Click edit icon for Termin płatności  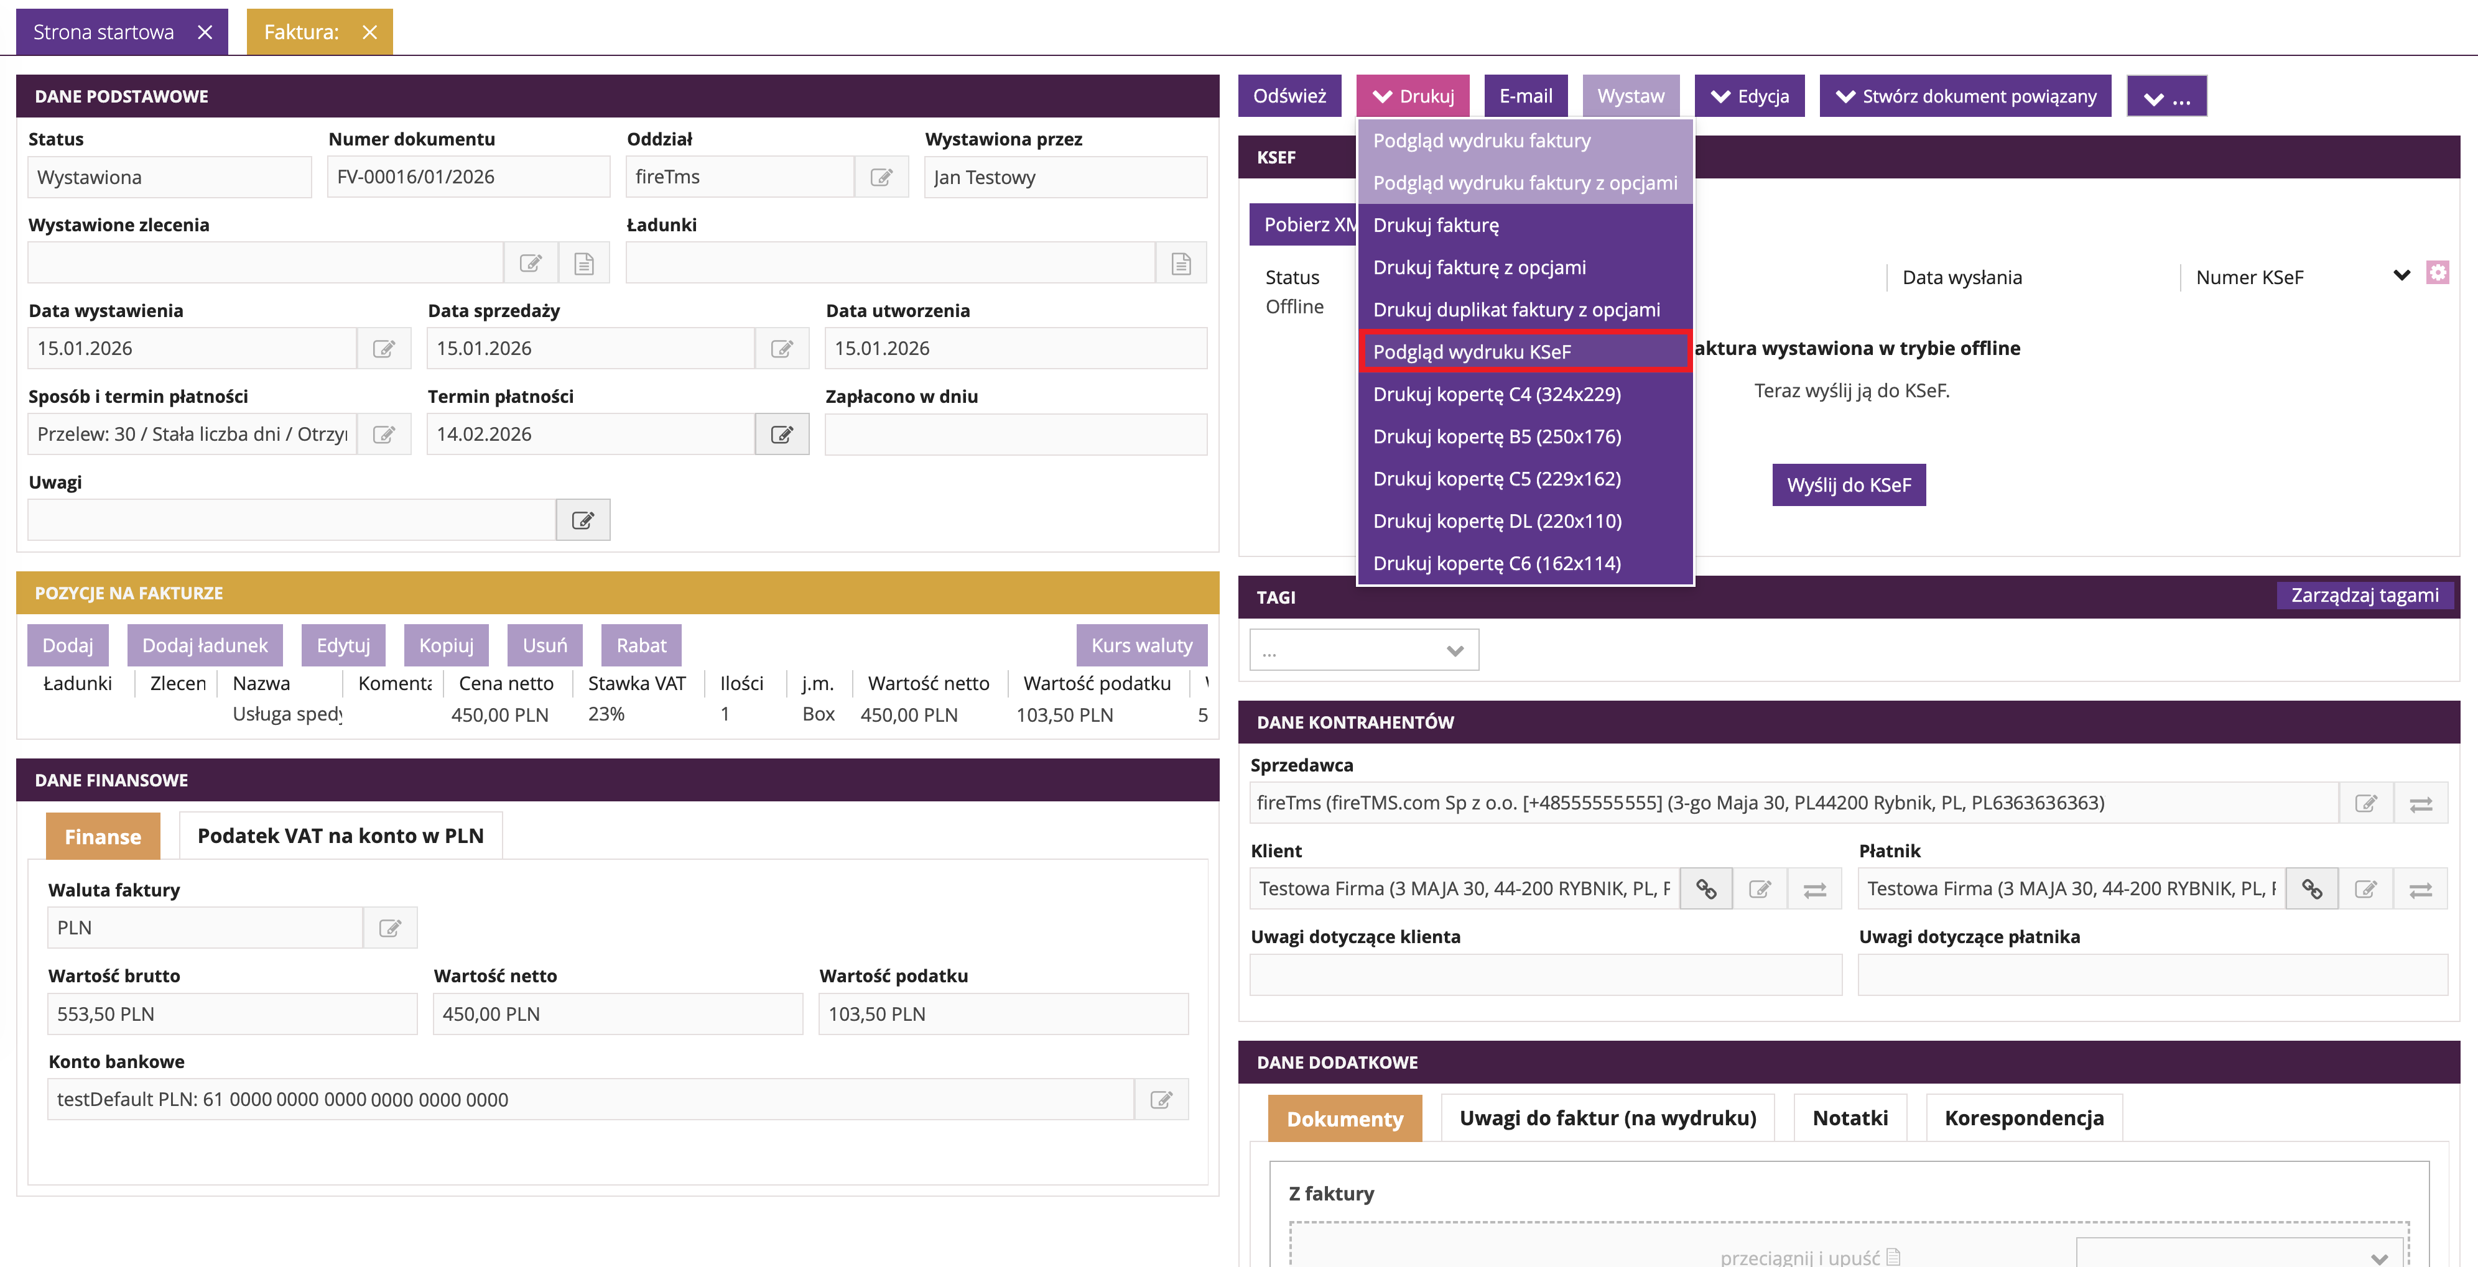click(x=782, y=435)
